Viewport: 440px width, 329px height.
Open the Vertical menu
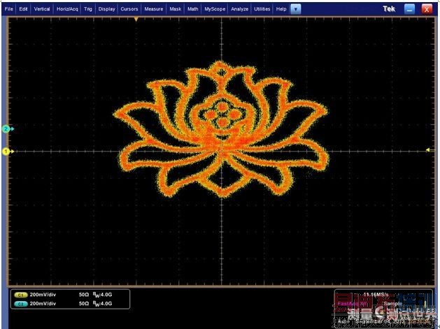coord(42,9)
